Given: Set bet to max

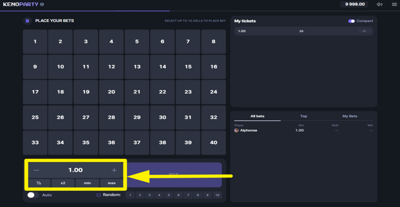Looking at the screenshot, I should [x=112, y=183].
